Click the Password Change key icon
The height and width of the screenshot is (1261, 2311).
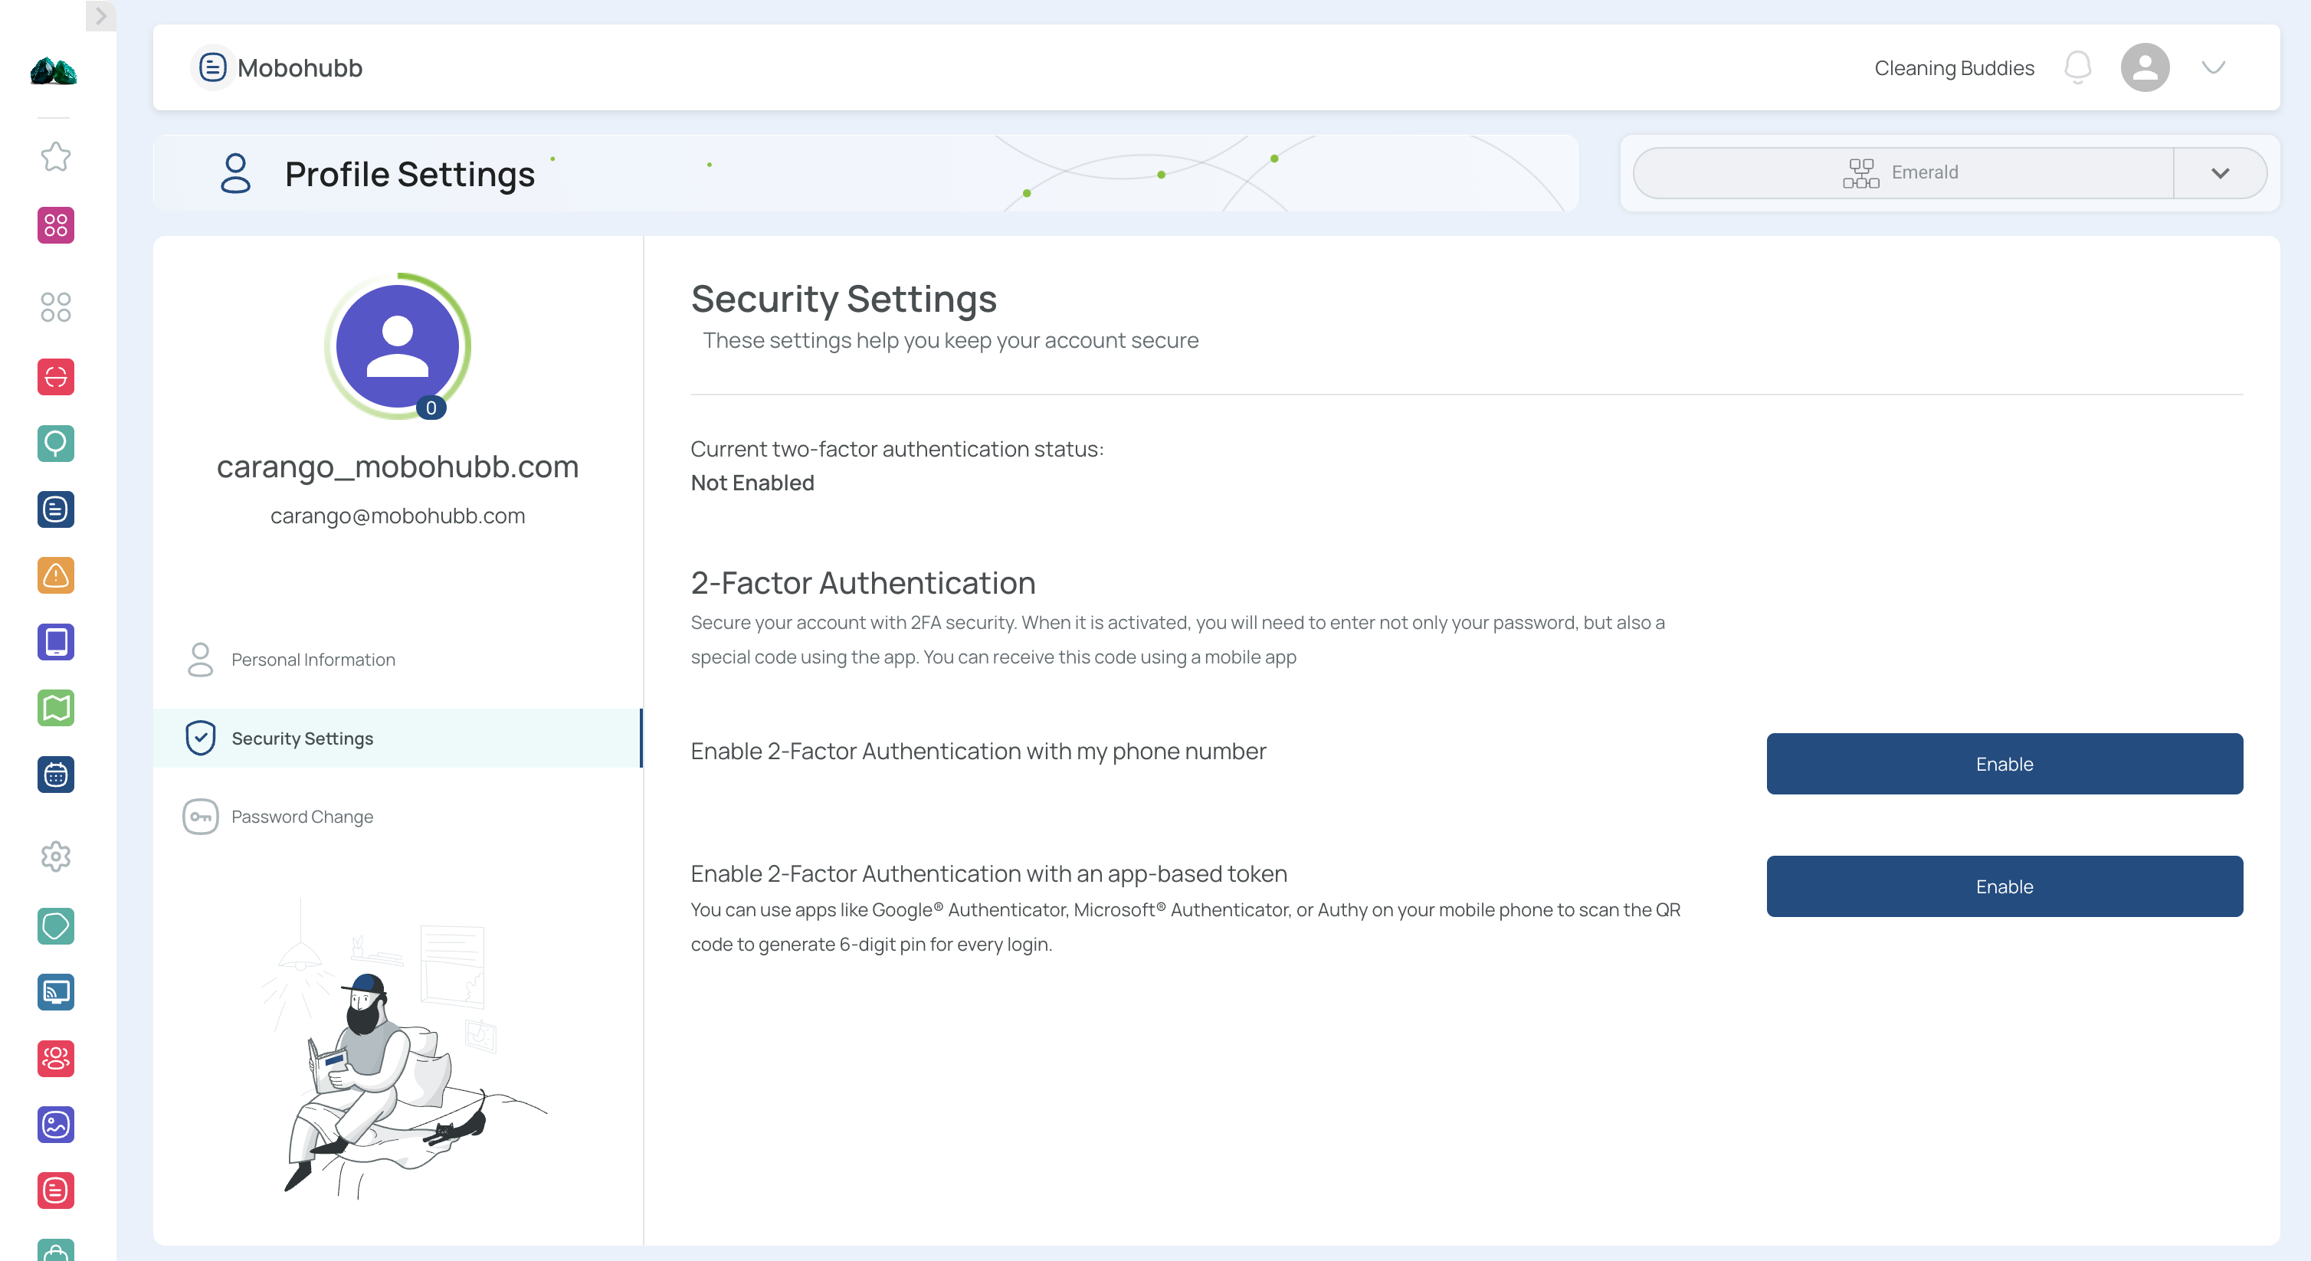[200, 817]
